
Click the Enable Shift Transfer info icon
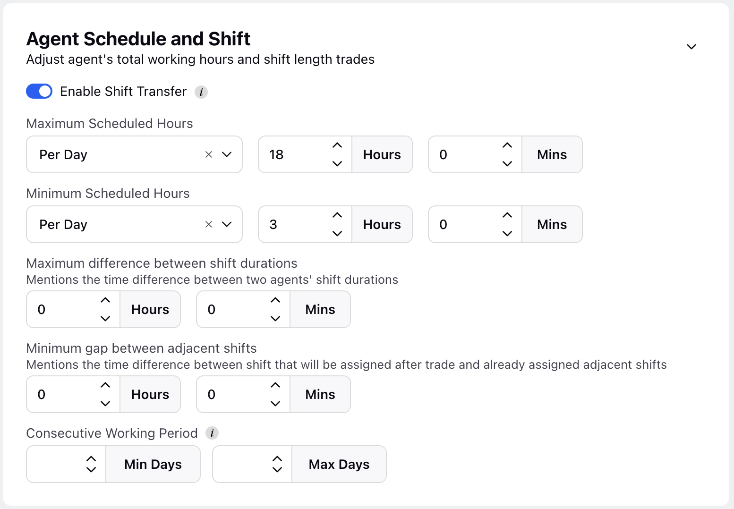(201, 92)
